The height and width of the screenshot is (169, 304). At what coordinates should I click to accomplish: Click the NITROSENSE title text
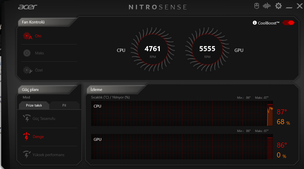tap(158, 7)
